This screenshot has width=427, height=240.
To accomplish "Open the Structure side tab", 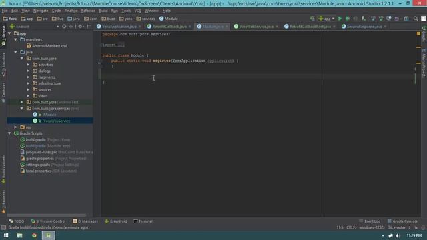I will [3, 64].
